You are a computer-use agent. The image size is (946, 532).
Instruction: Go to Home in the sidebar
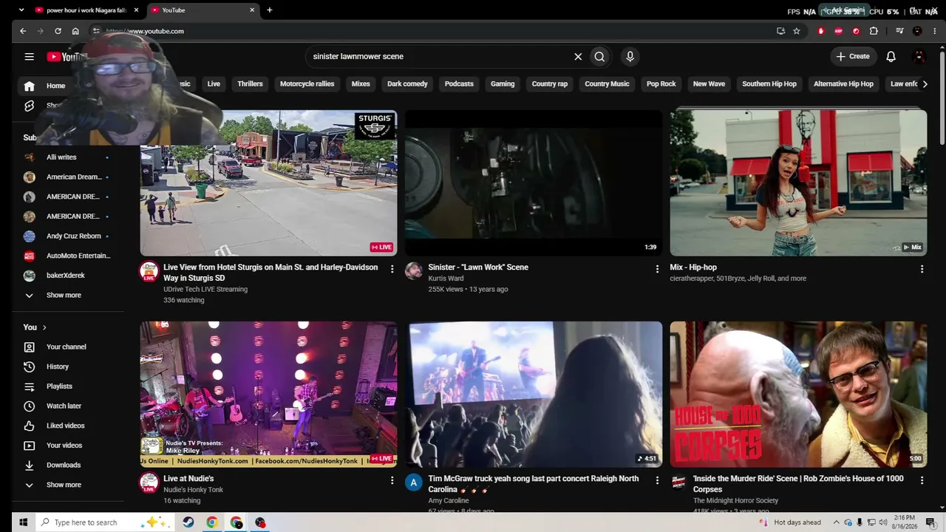[68, 86]
